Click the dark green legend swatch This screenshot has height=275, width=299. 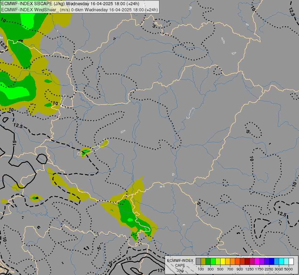pyautogui.click(x=208, y=262)
